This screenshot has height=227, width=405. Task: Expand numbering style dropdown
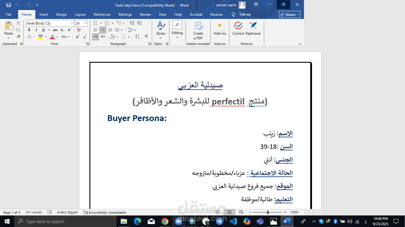tap(113, 23)
